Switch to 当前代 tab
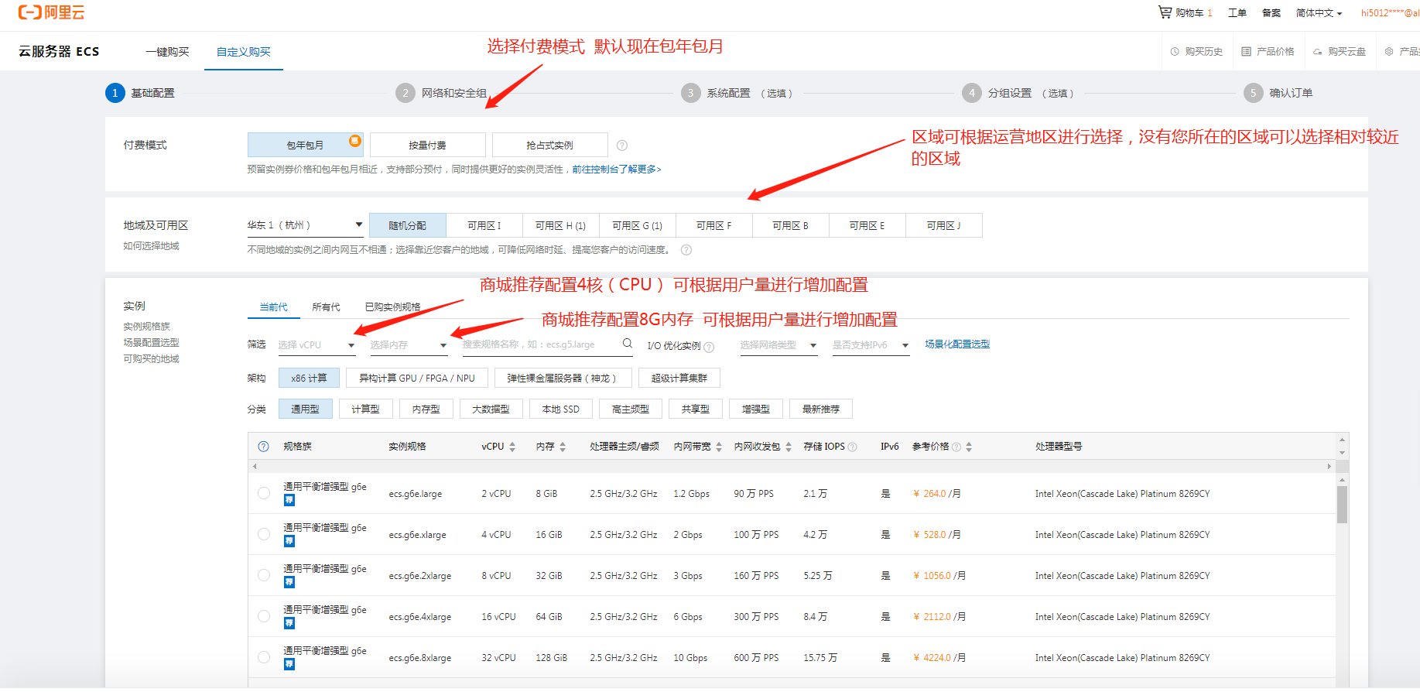 (x=274, y=307)
